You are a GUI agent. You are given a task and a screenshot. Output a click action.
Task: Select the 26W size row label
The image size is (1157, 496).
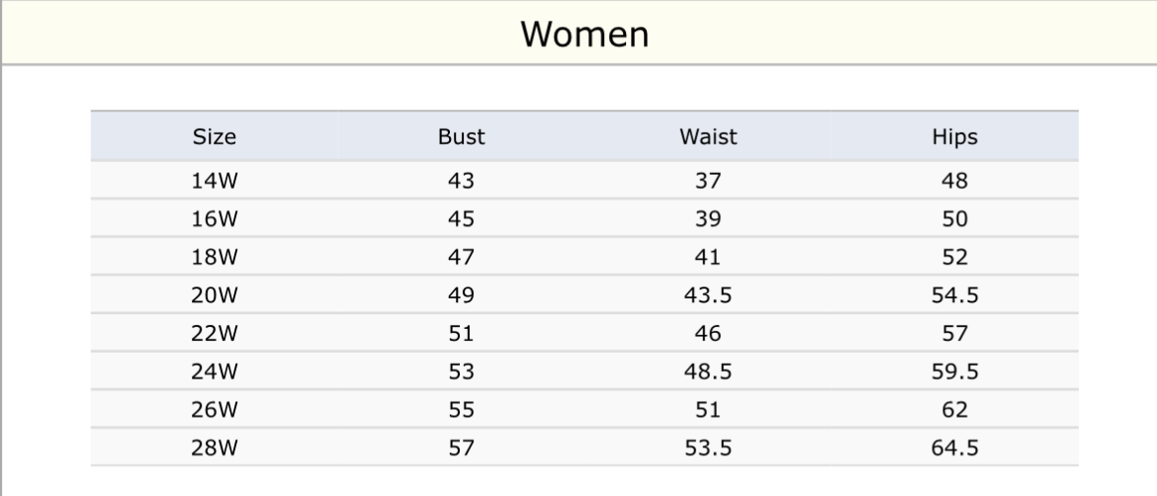(215, 410)
